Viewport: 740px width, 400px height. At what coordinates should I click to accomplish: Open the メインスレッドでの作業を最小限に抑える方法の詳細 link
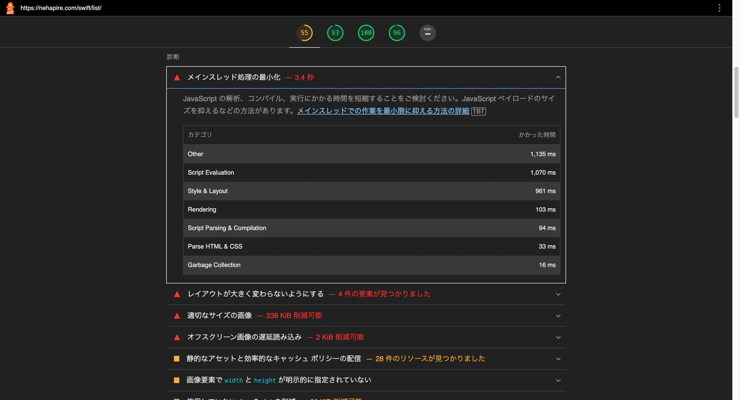[x=383, y=111]
